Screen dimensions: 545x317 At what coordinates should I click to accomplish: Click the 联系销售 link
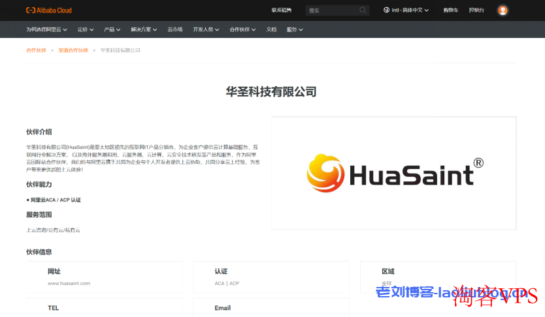click(x=282, y=10)
